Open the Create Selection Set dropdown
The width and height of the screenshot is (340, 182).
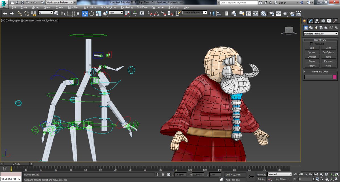(195, 13)
